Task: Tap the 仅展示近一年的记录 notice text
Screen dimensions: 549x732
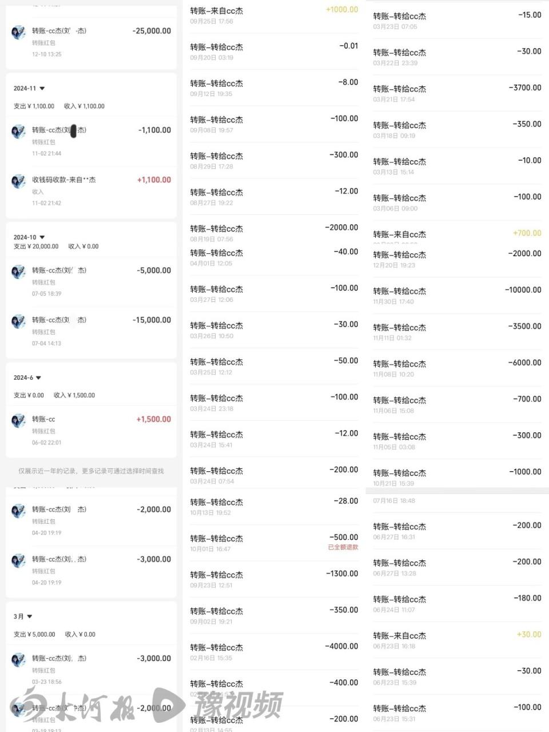Action: coord(91,471)
